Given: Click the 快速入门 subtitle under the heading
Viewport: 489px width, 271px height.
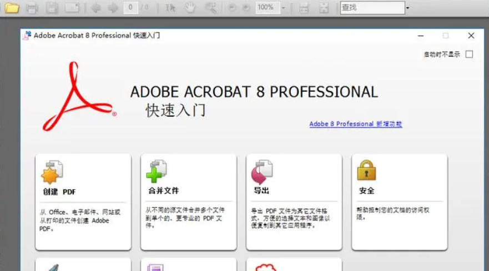Looking at the screenshot, I should point(175,111).
